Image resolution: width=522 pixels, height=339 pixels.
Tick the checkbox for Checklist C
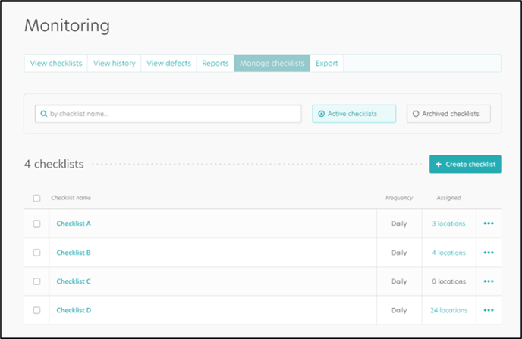click(x=36, y=281)
